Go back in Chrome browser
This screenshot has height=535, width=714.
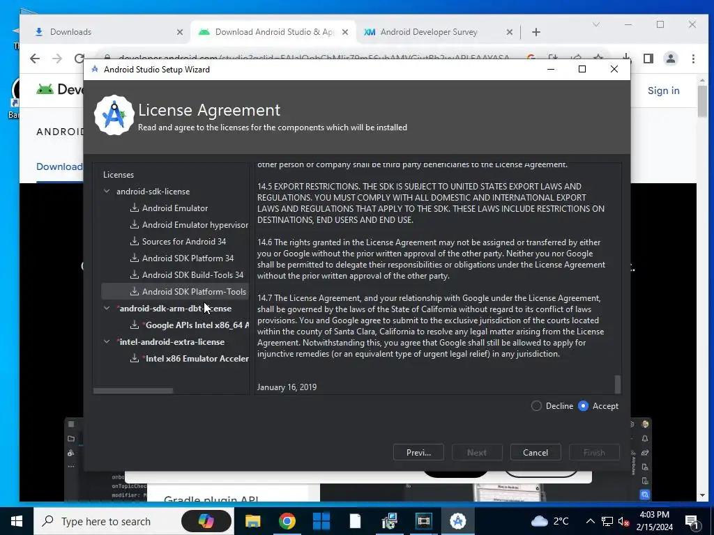[x=35, y=59]
